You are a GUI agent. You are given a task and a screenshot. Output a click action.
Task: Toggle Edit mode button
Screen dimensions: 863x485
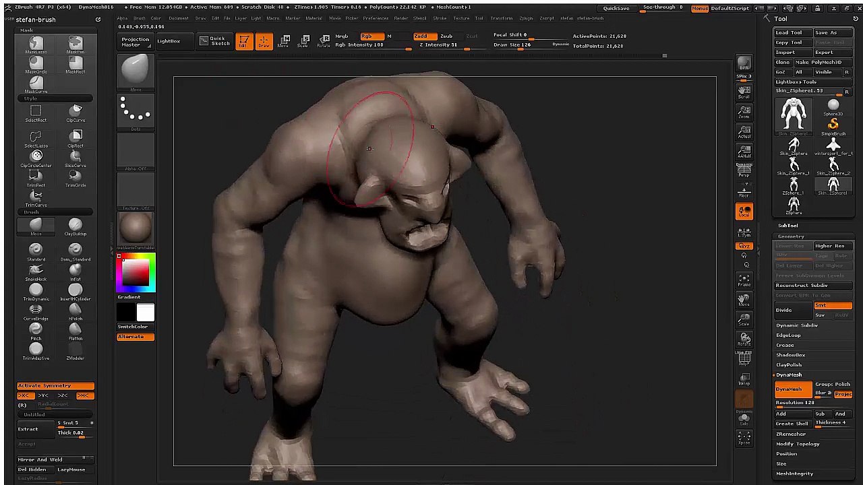244,41
